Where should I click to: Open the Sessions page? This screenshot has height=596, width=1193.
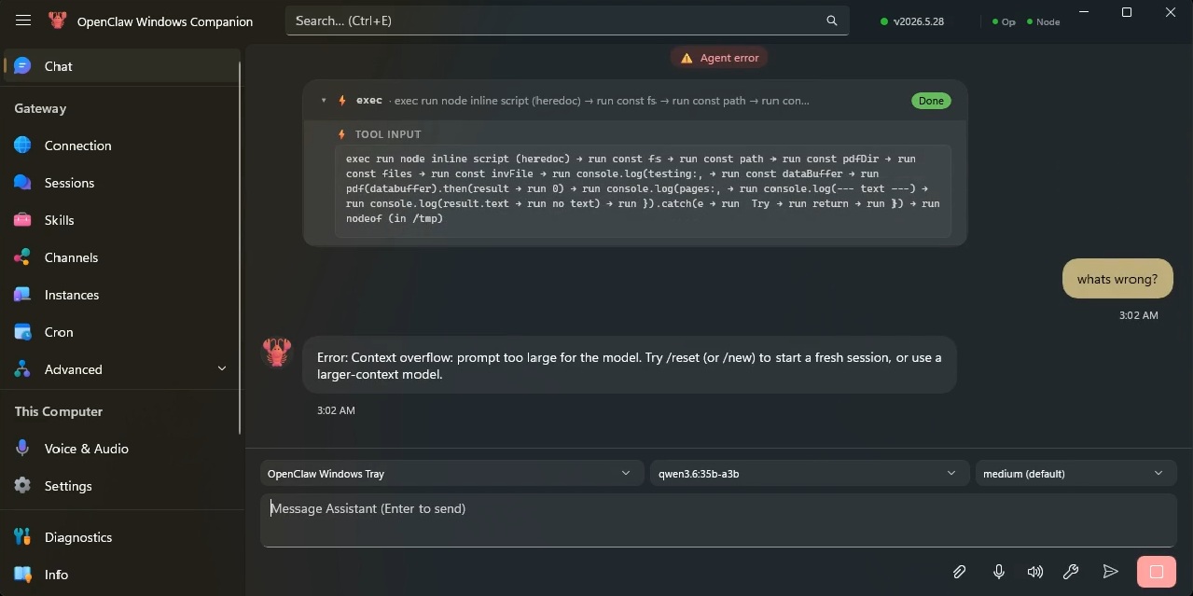(121, 183)
